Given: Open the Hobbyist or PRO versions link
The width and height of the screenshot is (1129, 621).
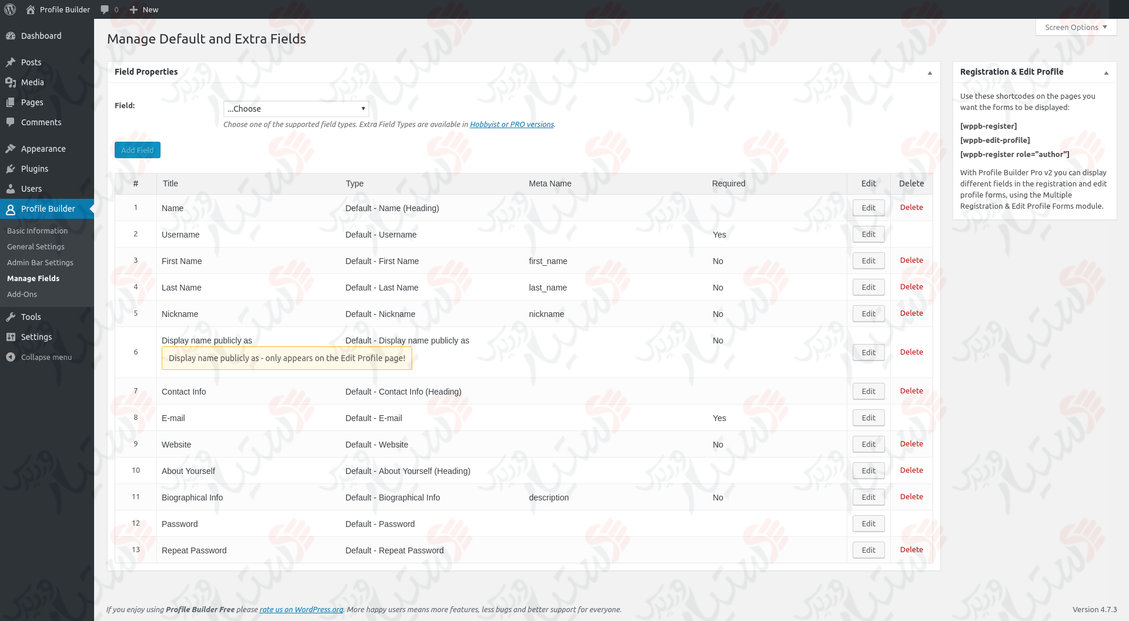Looking at the screenshot, I should [511, 124].
